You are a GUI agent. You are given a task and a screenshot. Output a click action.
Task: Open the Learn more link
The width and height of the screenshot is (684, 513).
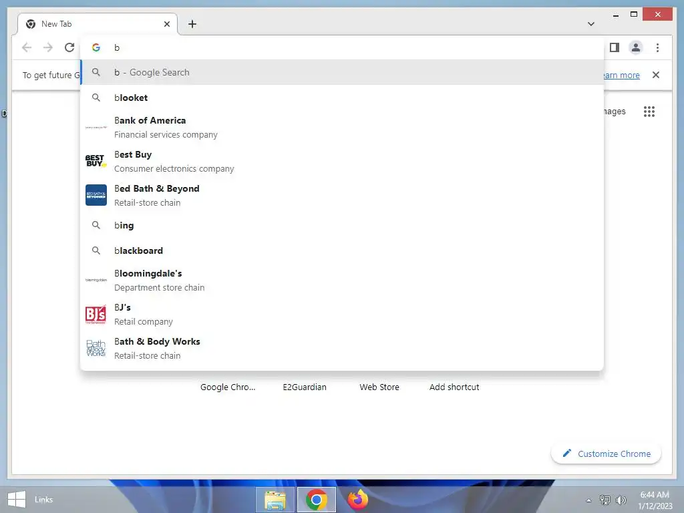pyautogui.click(x=622, y=75)
